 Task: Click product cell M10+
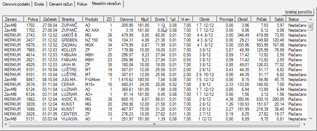click(x=90, y=85)
